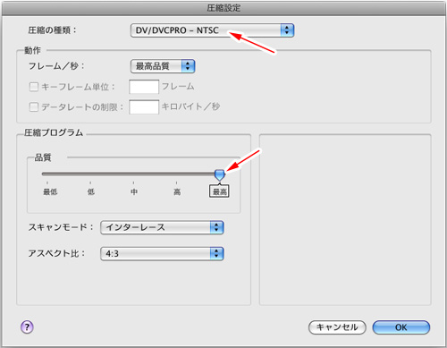This screenshot has height=348, width=447.
Task: Enable the キーフレーム単位 checkbox
Action: click(34, 87)
